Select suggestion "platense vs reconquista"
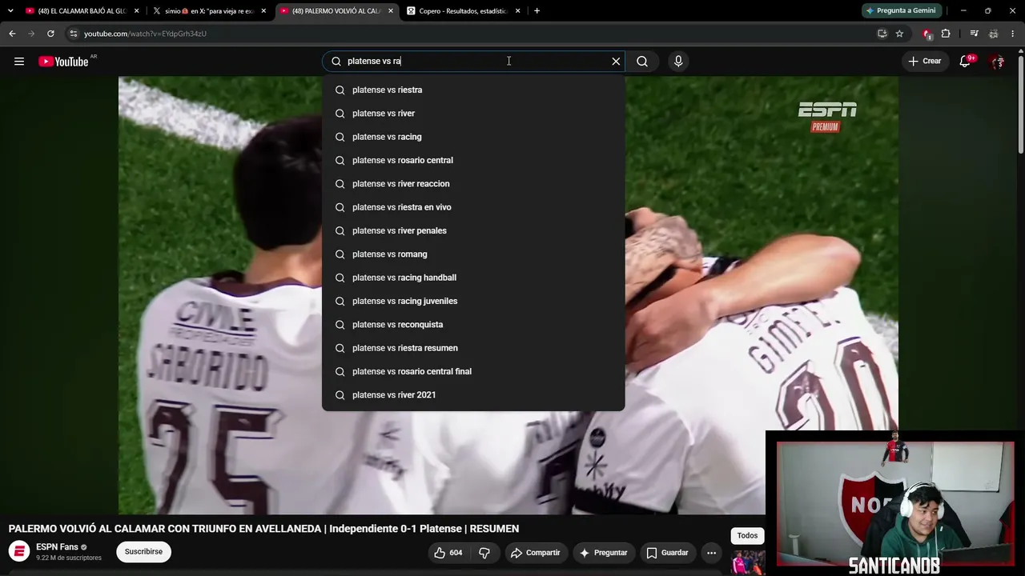Viewport: 1025px width, 576px height. point(473,325)
